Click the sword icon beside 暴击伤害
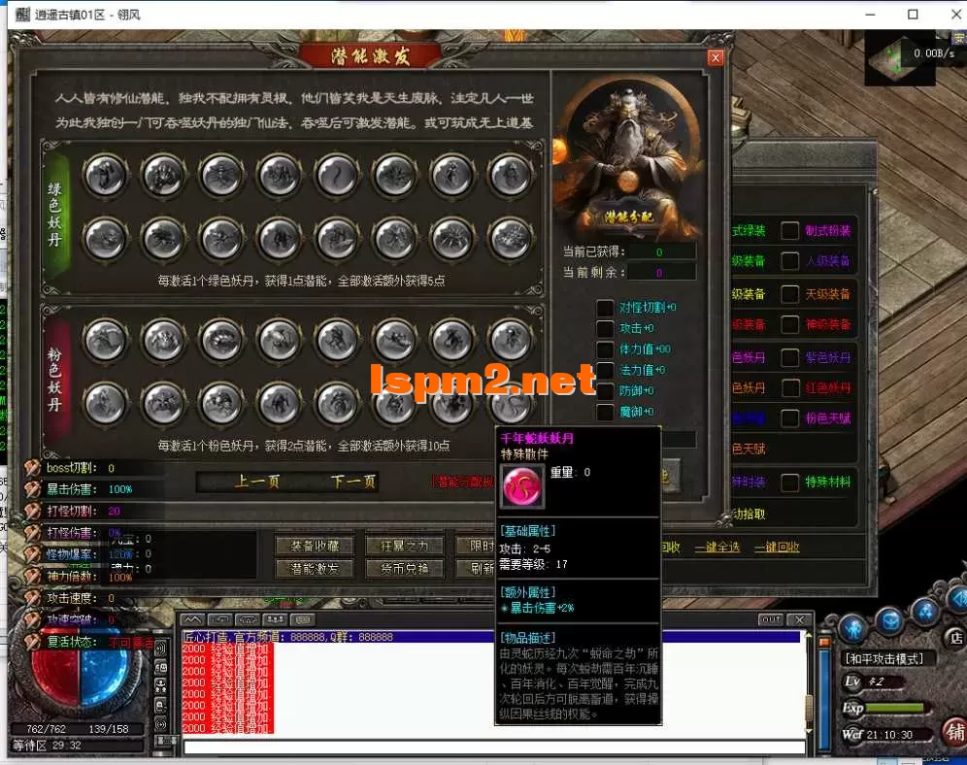 click(x=33, y=489)
